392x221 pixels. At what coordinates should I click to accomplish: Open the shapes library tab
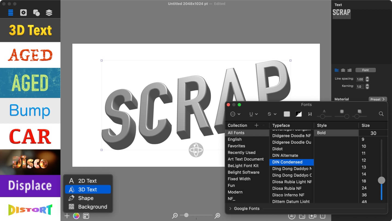(x=36, y=12)
